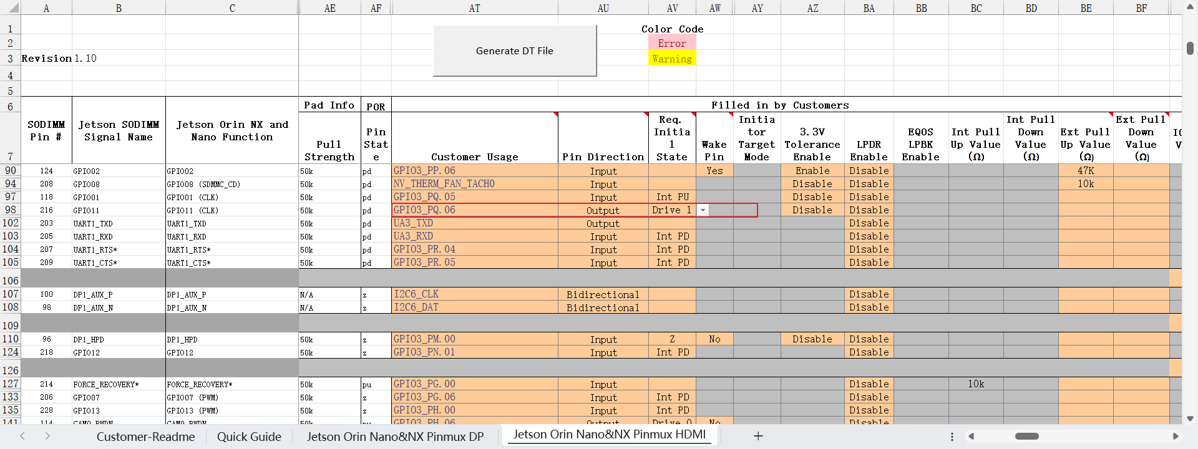The width and height of the screenshot is (1198, 449).
Task: Go to next sheet tab arrow
Action: [47, 437]
